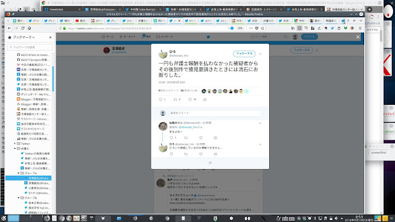Open the Library icon in toolbar

(x=293, y=28)
